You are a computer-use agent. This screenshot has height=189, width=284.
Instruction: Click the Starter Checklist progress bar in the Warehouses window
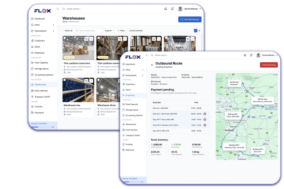tap(40, 127)
